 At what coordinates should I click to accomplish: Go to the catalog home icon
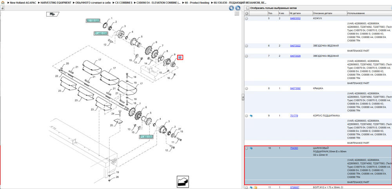(x=2, y=2)
